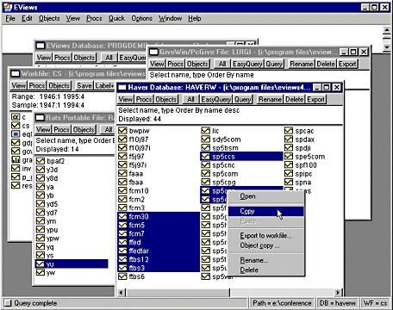
Task: Click EasyQuery button in Haver Database window
Action: coord(216,99)
